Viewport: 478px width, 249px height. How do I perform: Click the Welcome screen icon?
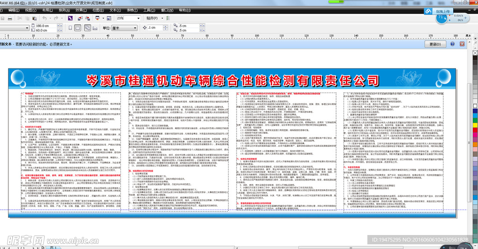(x=109, y=18)
